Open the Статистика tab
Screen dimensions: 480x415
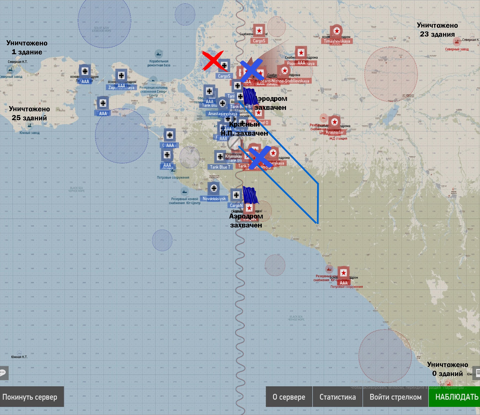pyautogui.click(x=337, y=397)
